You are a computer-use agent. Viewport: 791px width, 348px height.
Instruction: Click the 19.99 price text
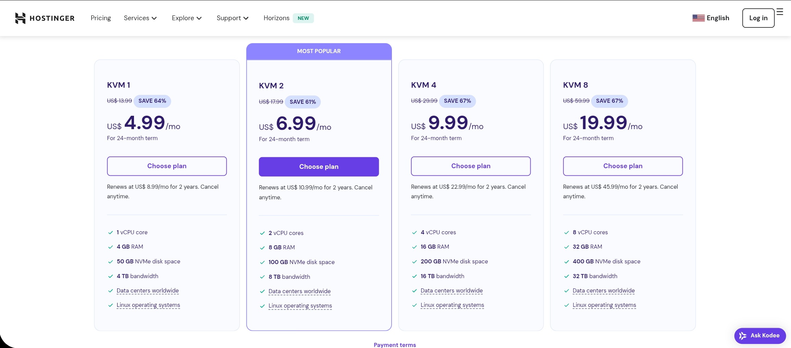coord(603,123)
